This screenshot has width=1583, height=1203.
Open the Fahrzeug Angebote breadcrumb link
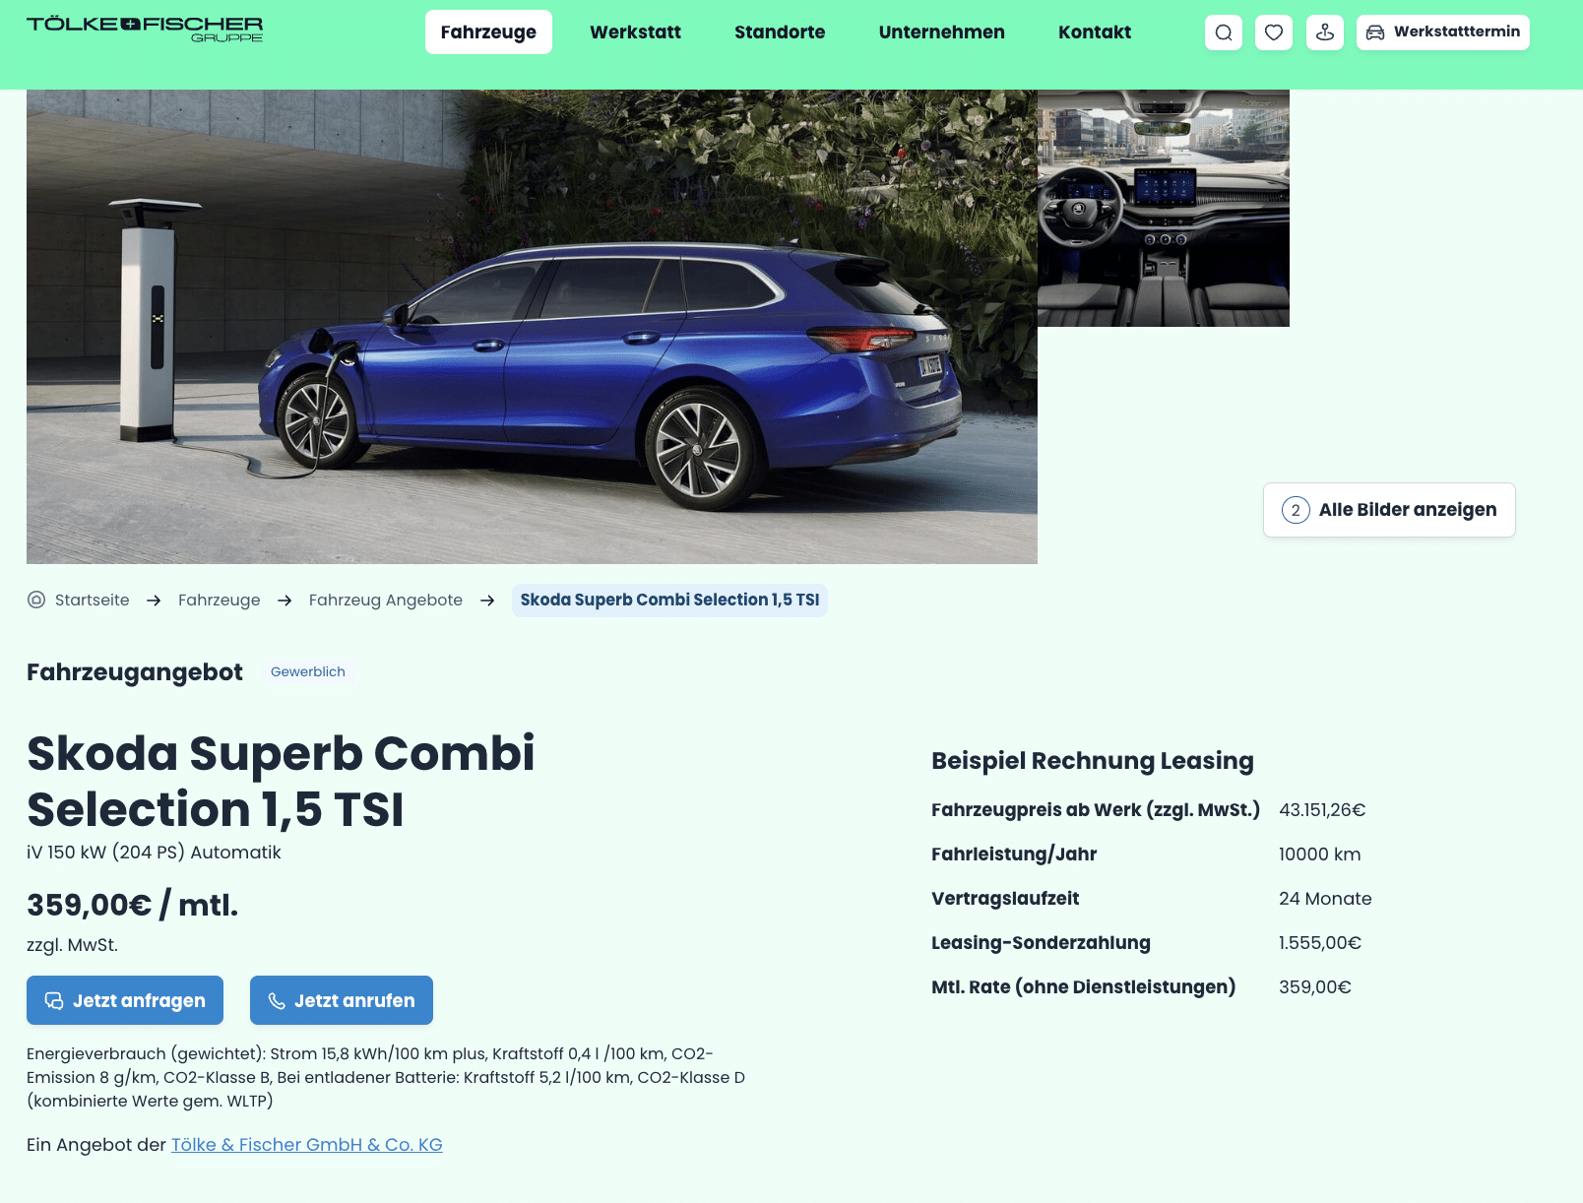point(386,600)
